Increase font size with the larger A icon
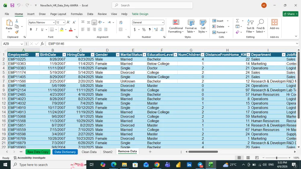This screenshot has width=301, height=169. point(68,23)
